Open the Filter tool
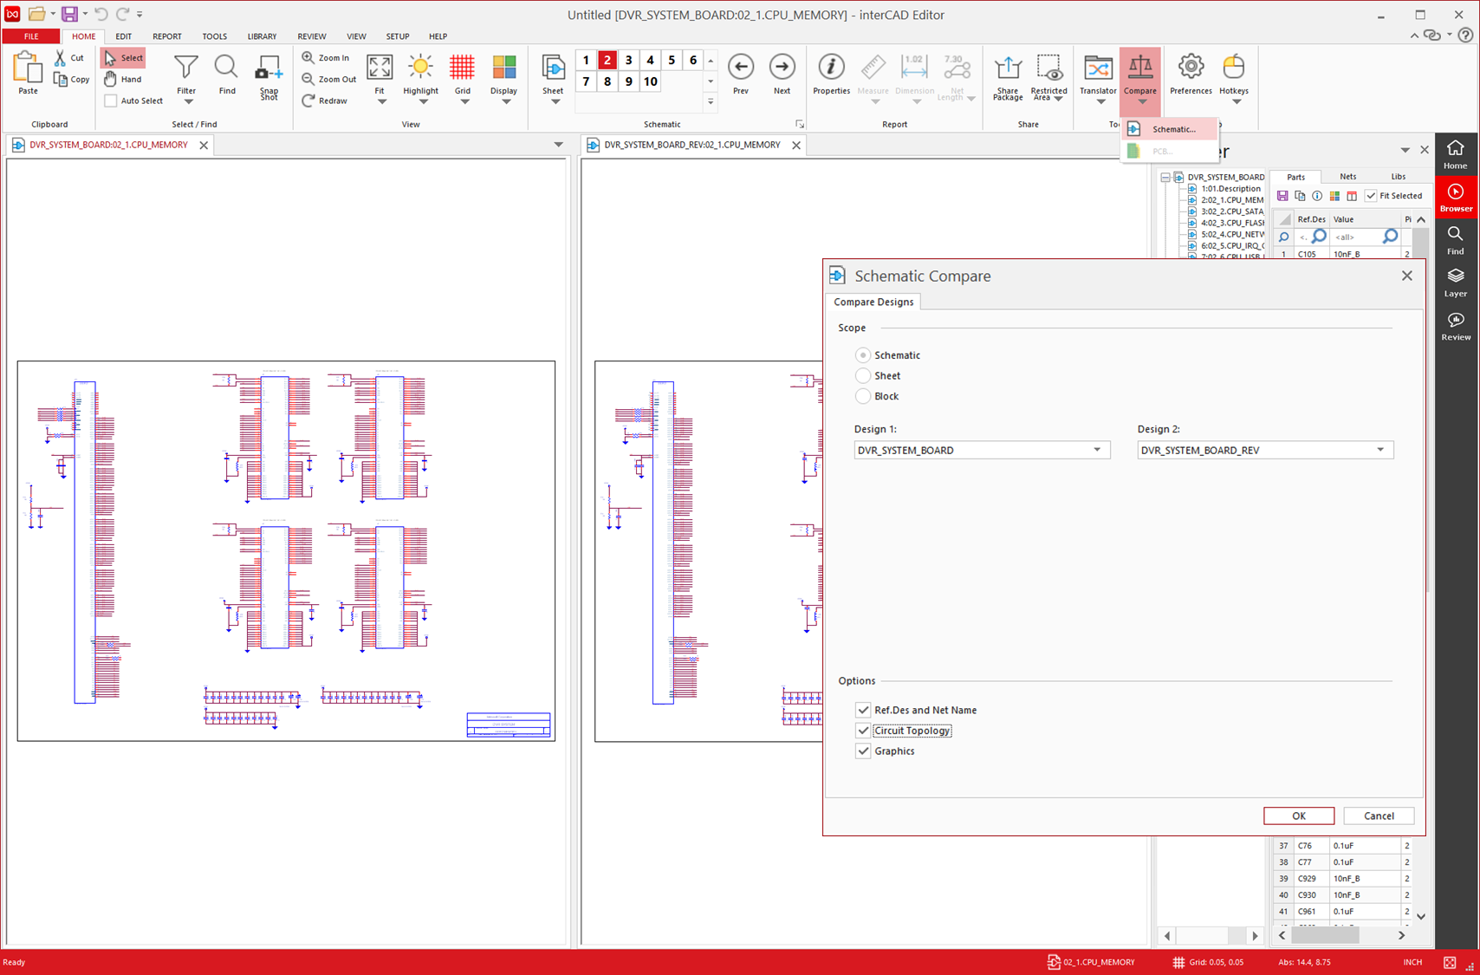 point(185,68)
